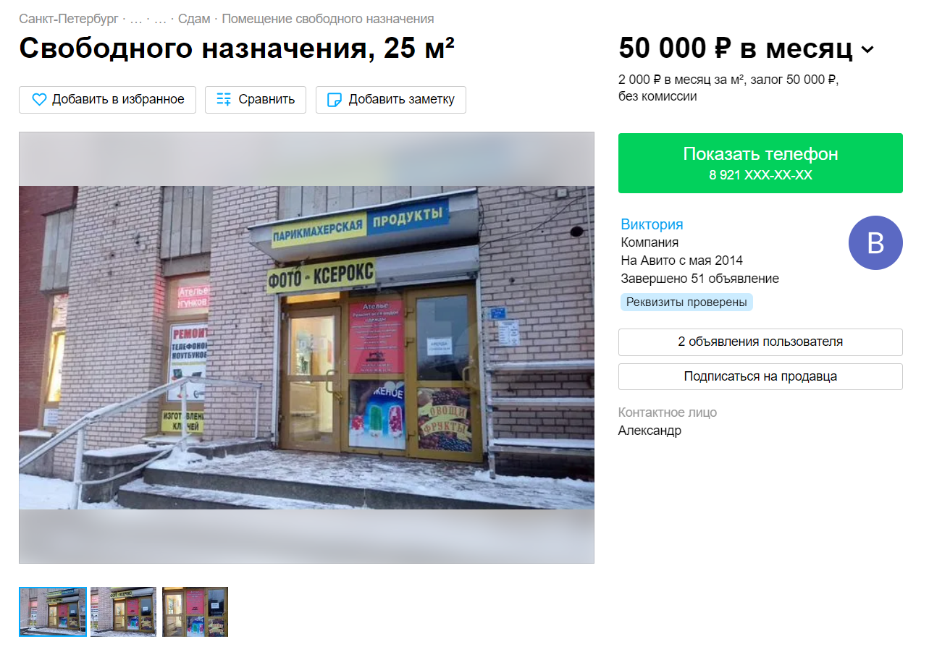
Task: Click the Реквизиты проверены badge
Action: 686,302
